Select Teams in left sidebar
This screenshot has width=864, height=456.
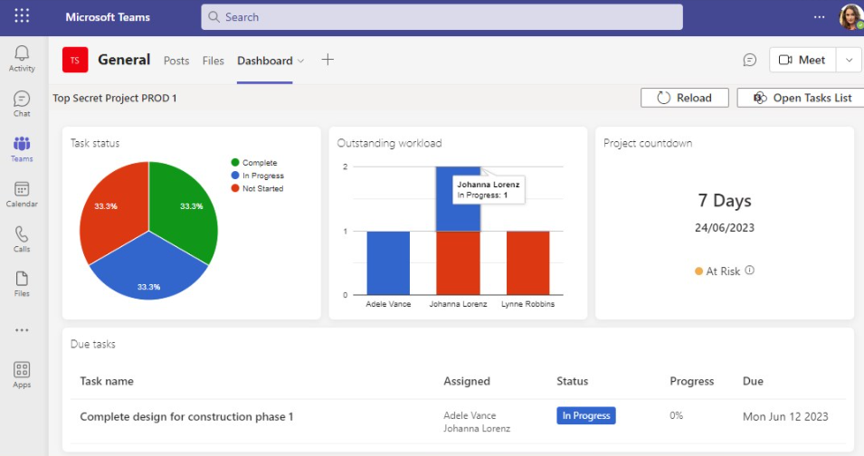22,148
